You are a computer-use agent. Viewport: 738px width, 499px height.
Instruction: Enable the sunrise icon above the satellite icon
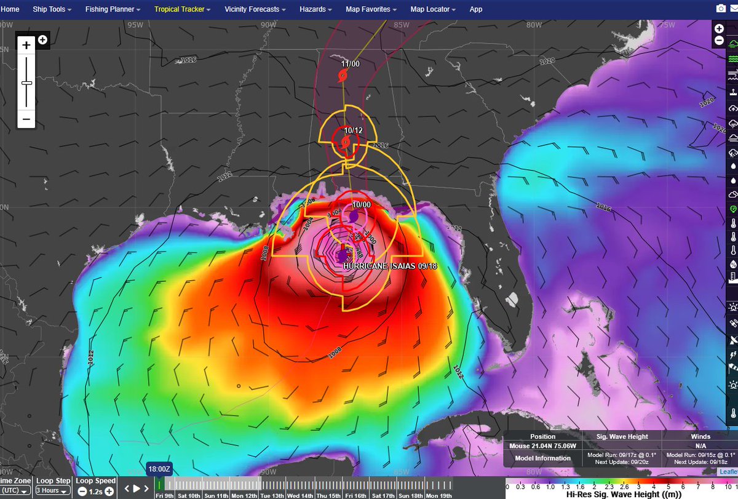732,306
